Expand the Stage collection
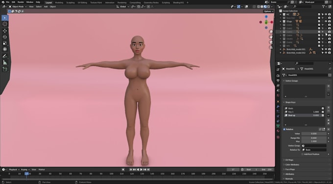Image resolution: width=333 pixels, height=184 pixels. [x=281, y=21]
